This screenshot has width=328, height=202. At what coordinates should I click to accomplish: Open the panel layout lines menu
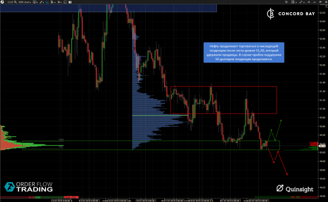click(x=294, y=2)
